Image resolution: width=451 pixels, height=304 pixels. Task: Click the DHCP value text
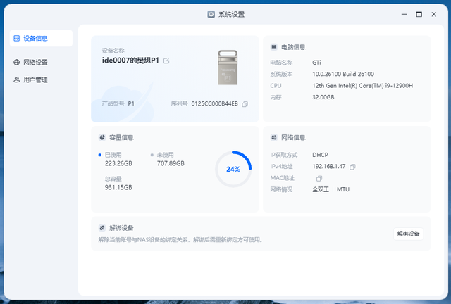[x=320, y=155]
